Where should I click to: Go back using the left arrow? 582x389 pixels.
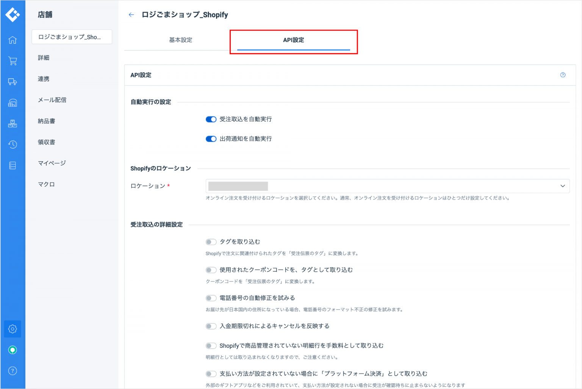[x=131, y=15]
